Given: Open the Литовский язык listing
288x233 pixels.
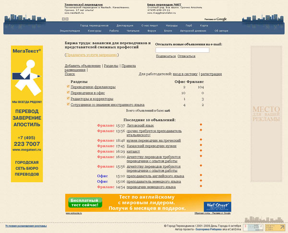Looking at the screenshot, I should click(x=140, y=126).
